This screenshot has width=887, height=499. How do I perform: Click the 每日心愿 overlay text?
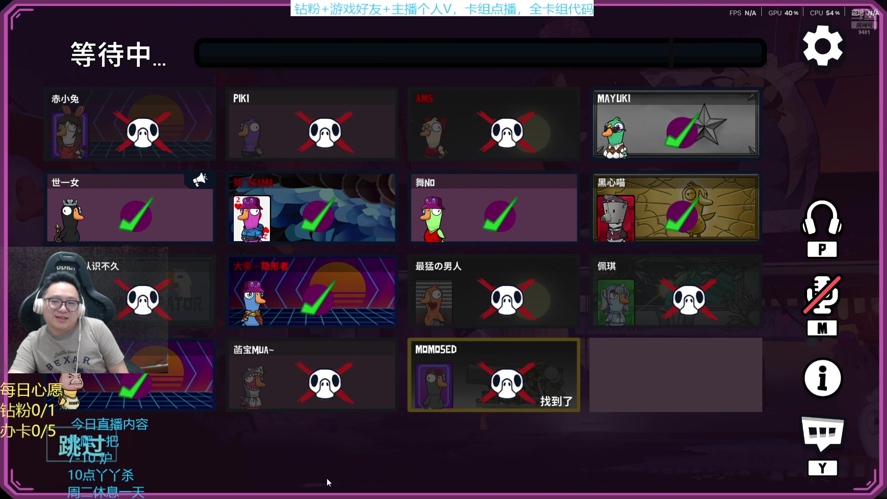(31, 390)
